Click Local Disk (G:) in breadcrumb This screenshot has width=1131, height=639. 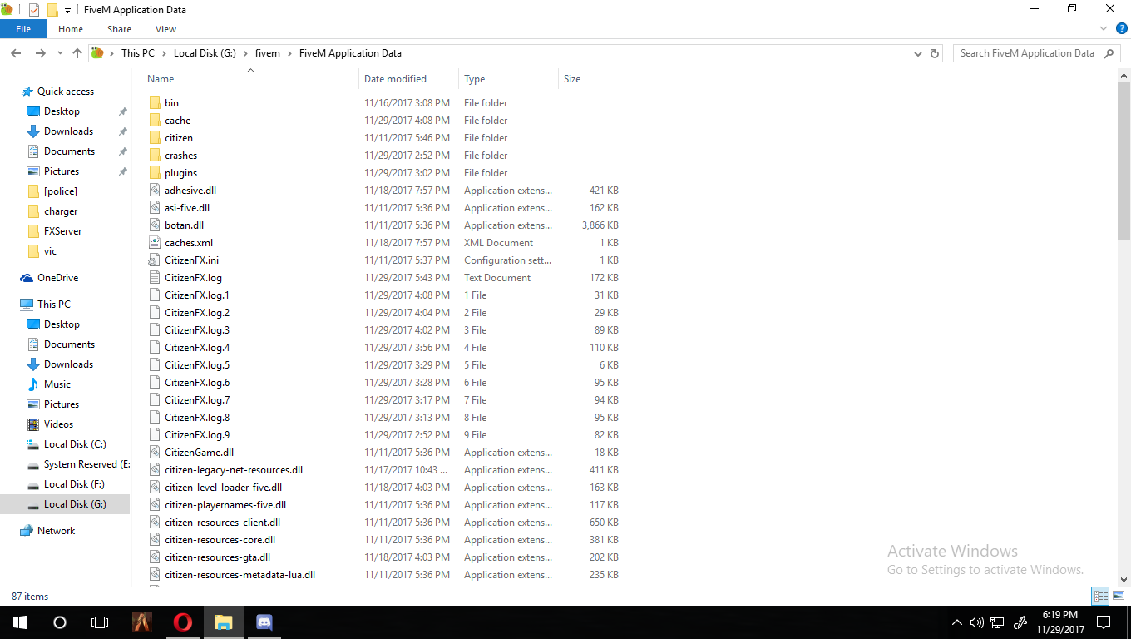pyautogui.click(x=205, y=53)
